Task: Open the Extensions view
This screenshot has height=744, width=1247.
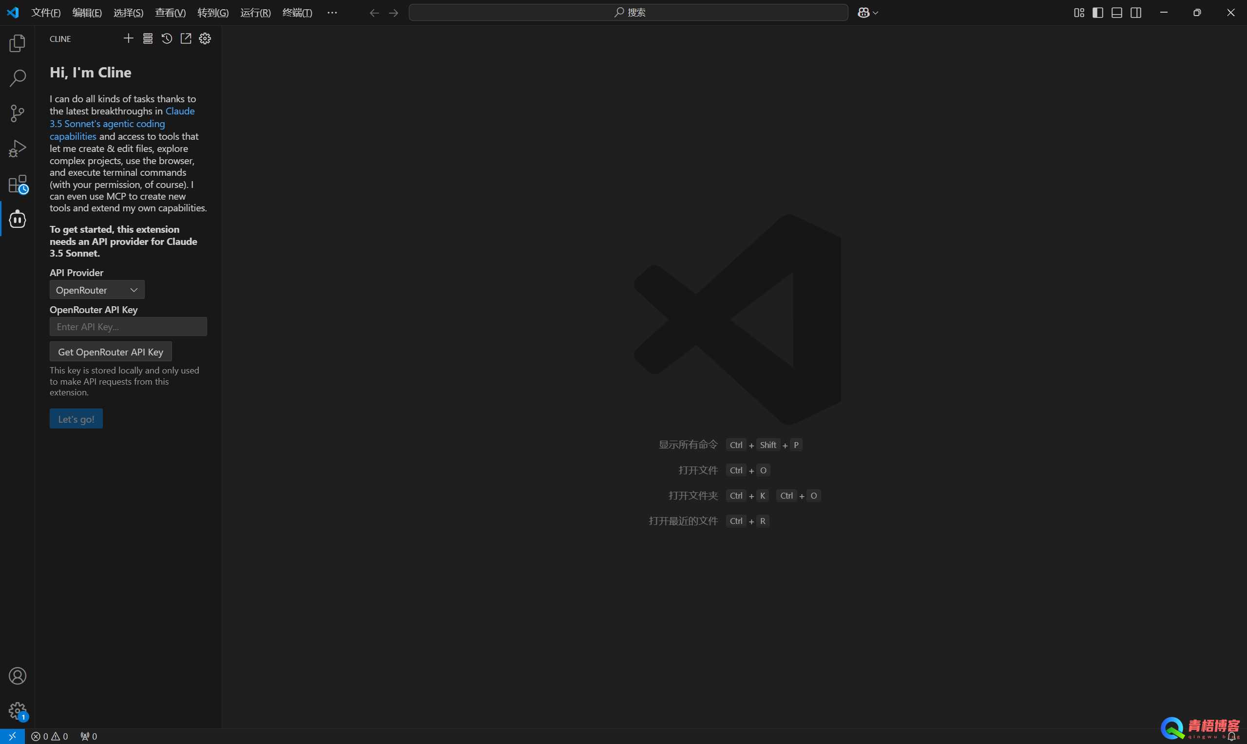Action: coord(19,184)
